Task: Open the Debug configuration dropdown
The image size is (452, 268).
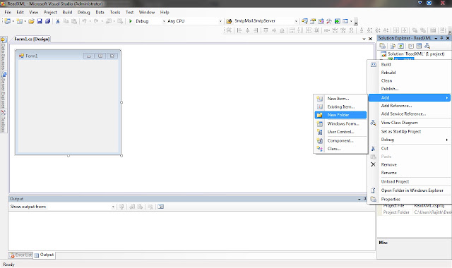Action: [x=164, y=21]
